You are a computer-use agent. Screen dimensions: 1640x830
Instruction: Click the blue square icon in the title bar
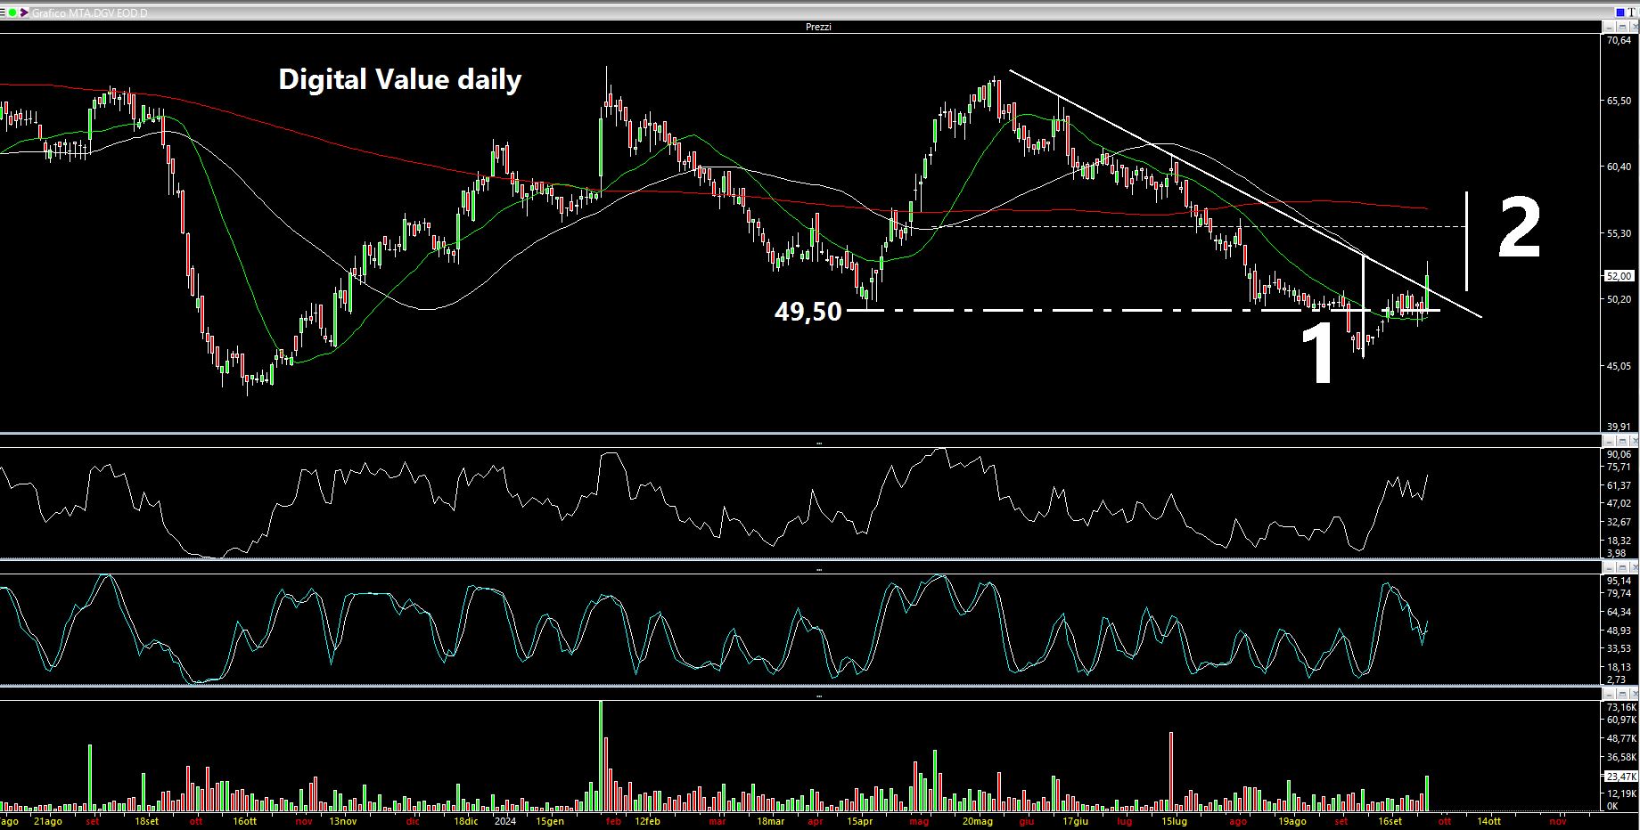[x=1620, y=12]
